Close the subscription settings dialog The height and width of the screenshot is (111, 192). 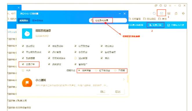(124, 13)
